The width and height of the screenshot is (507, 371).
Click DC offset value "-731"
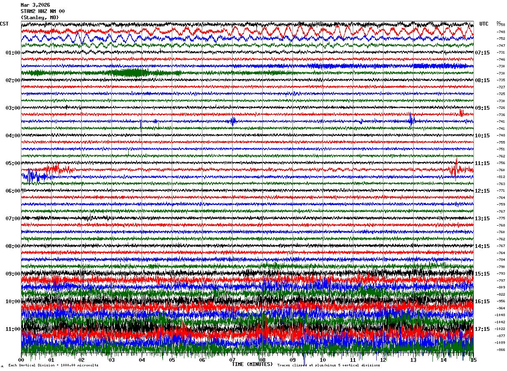(x=501, y=52)
